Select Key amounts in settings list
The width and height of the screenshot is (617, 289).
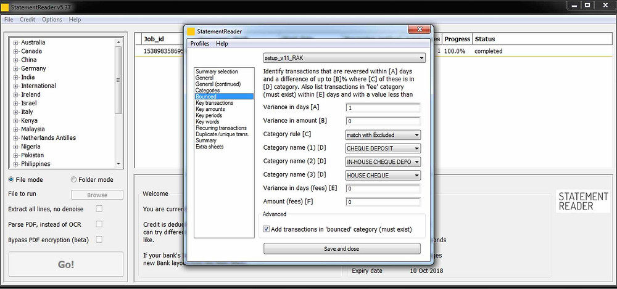click(x=210, y=109)
